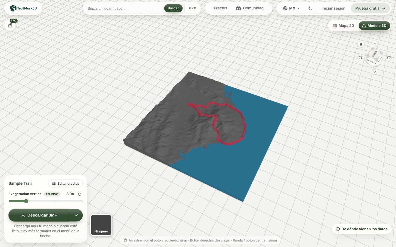Rotate the model clockwise
This screenshot has height=247, width=396.
389,58
